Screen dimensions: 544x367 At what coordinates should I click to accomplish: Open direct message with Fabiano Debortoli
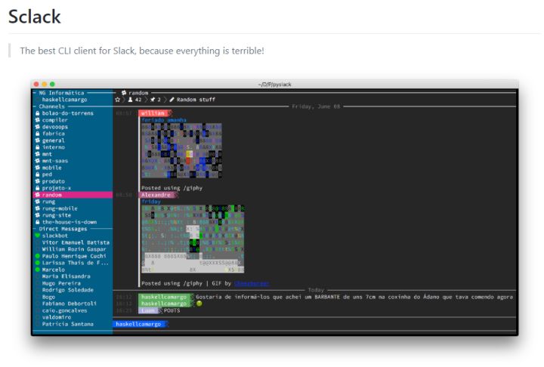tap(69, 304)
